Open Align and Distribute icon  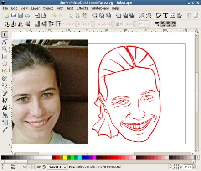pos(179,15)
